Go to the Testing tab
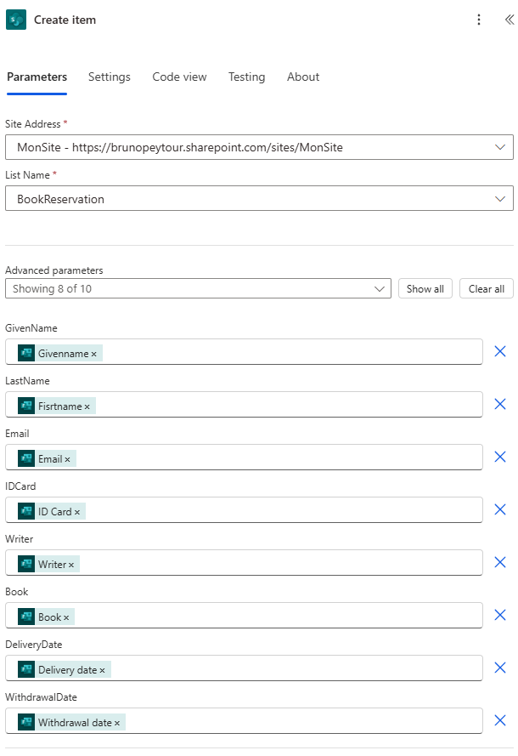The image size is (518, 756). tap(246, 77)
